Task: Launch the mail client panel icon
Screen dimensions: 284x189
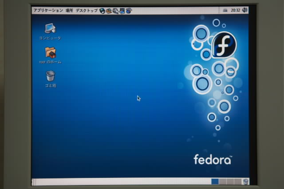Action: [109, 11]
